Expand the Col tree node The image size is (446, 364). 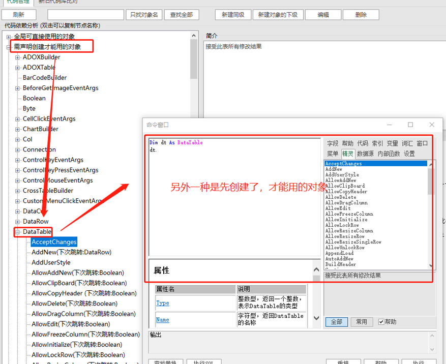point(18,140)
